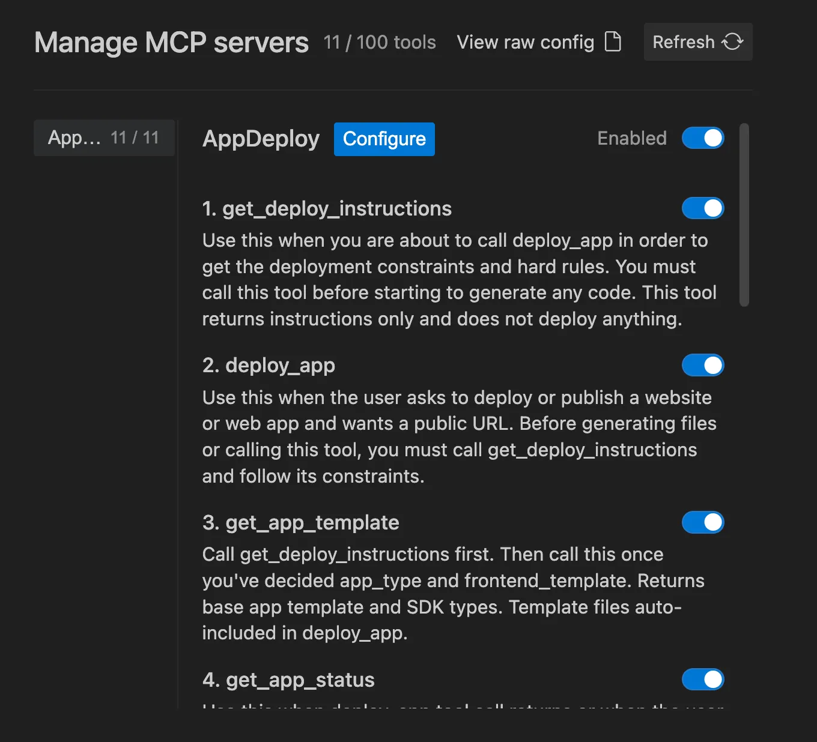
Task: Toggle the AppDeploy server Enabled switch
Action: coord(702,138)
